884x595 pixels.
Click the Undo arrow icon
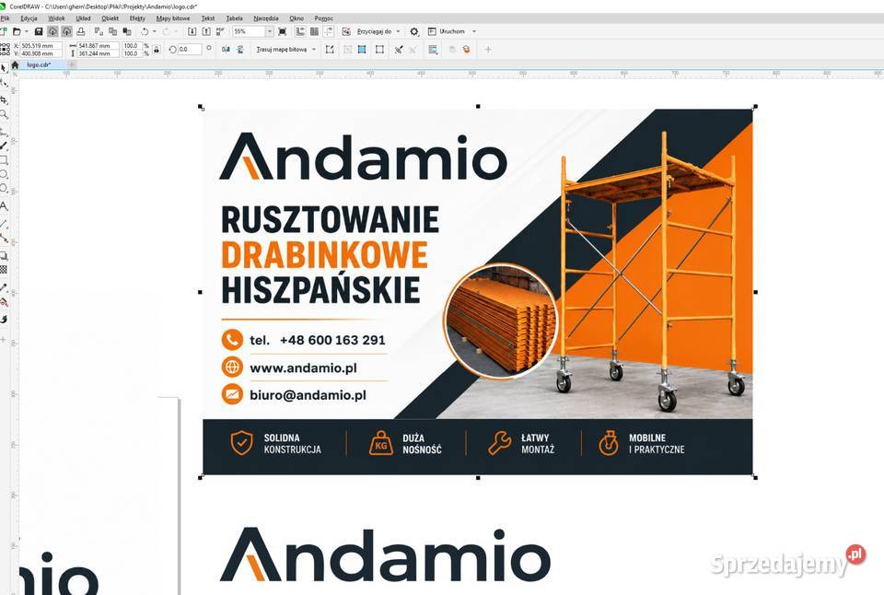[x=145, y=31]
